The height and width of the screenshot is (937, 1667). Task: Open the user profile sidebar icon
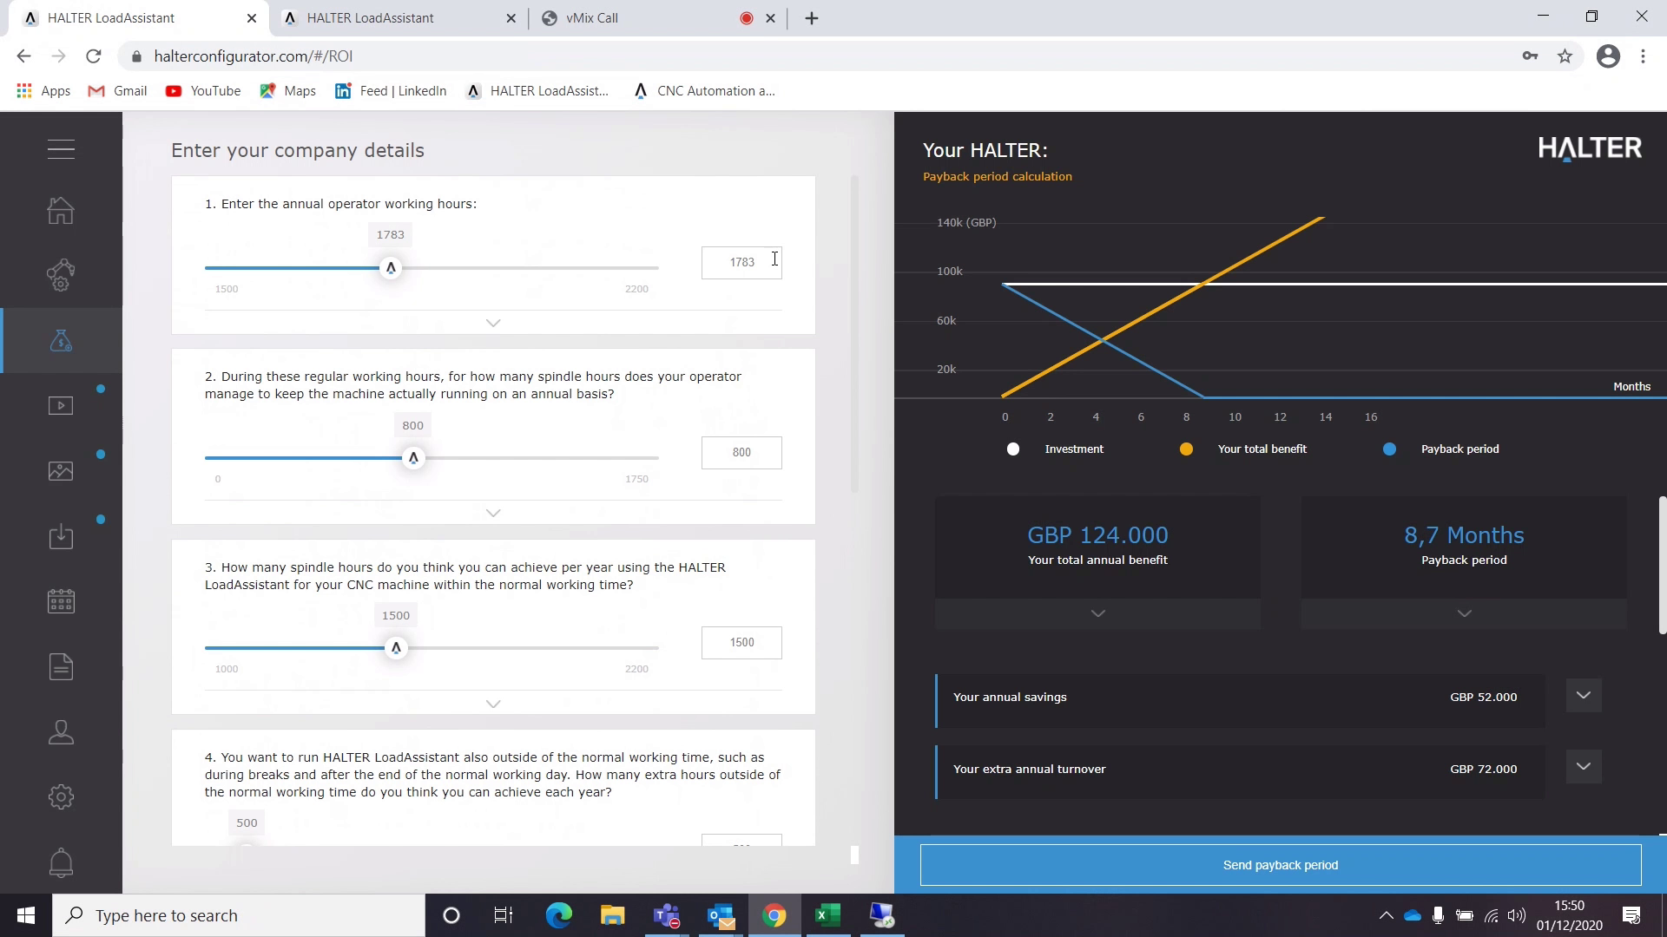61,732
